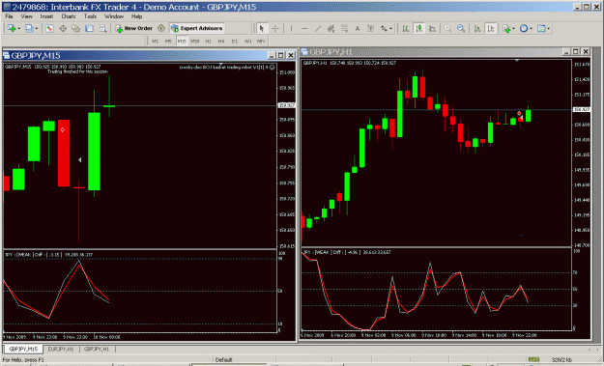The width and height of the screenshot is (604, 366).
Task: Open the Navigator panel icon
Action: coord(76,28)
